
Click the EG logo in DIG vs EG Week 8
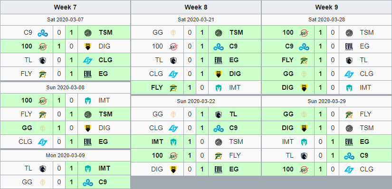tap(219, 170)
